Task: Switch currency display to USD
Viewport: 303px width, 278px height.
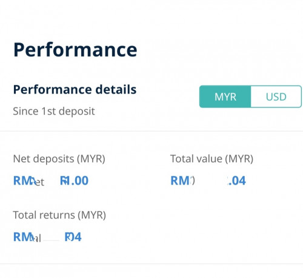Action: [276, 97]
